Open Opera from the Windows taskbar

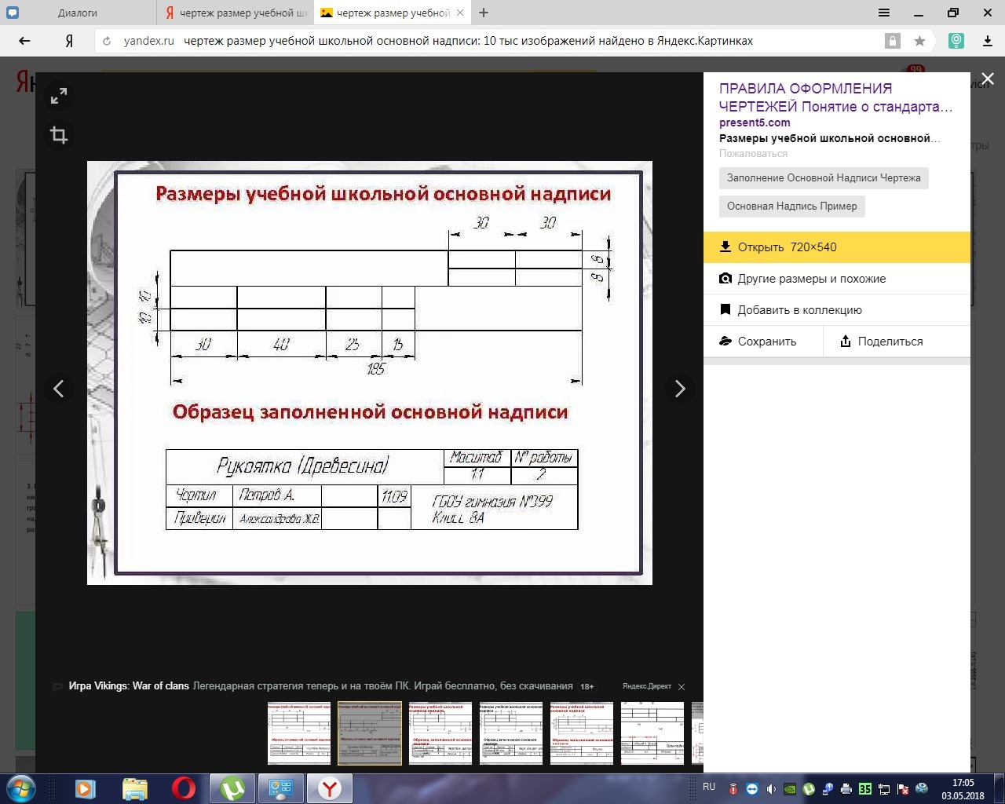(184, 788)
